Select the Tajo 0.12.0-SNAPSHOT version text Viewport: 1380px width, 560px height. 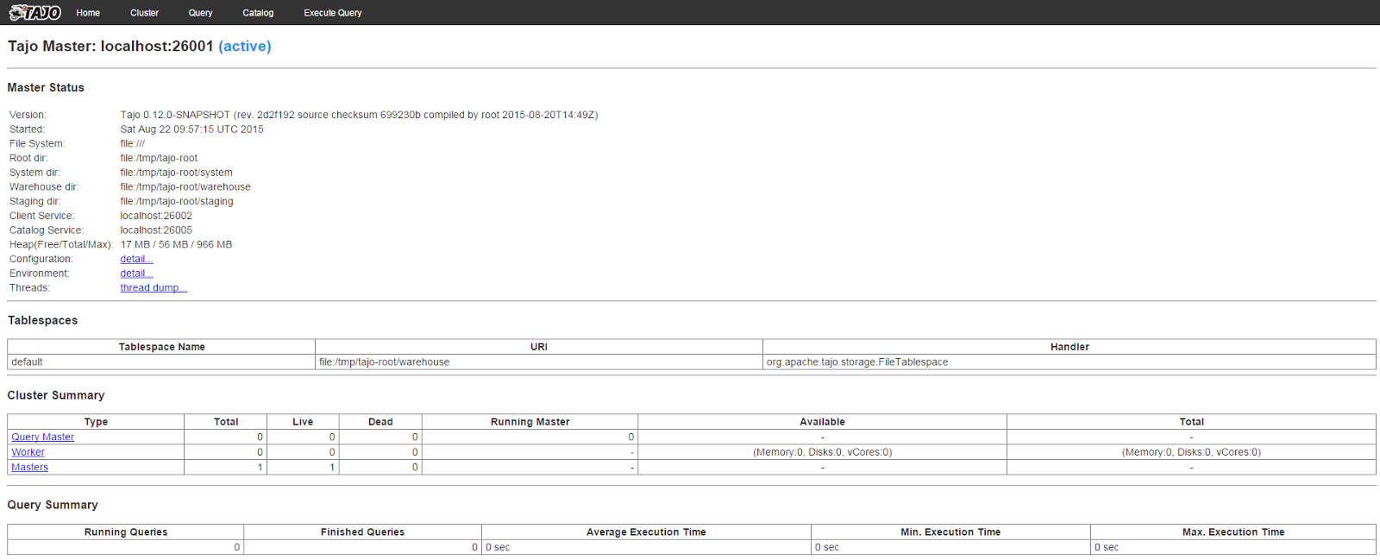pyautogui.click(x=359, y=115)
